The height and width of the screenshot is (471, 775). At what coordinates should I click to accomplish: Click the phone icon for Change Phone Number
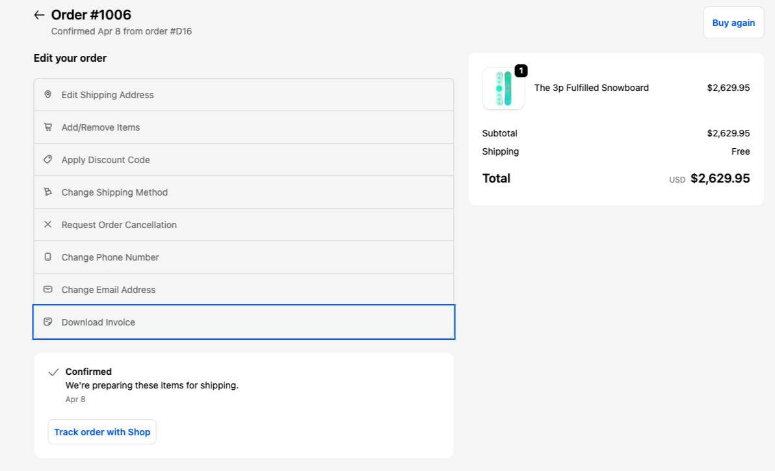(x=47, y=257)
